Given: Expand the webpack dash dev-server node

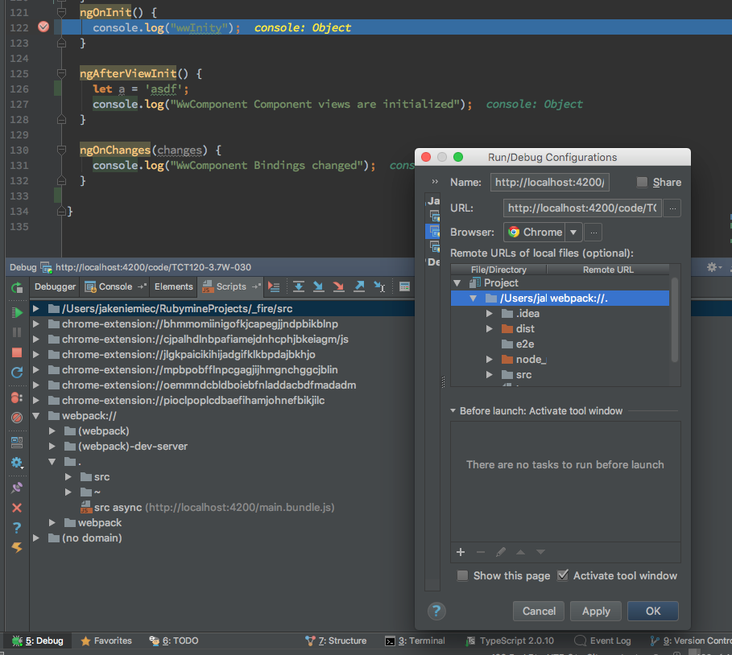Looking at the screenshot, I should 52,445.
